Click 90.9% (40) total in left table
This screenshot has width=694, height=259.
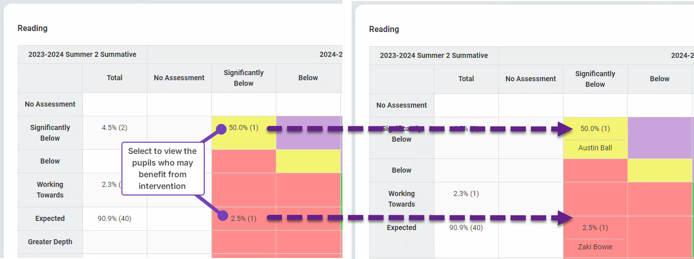114,218
